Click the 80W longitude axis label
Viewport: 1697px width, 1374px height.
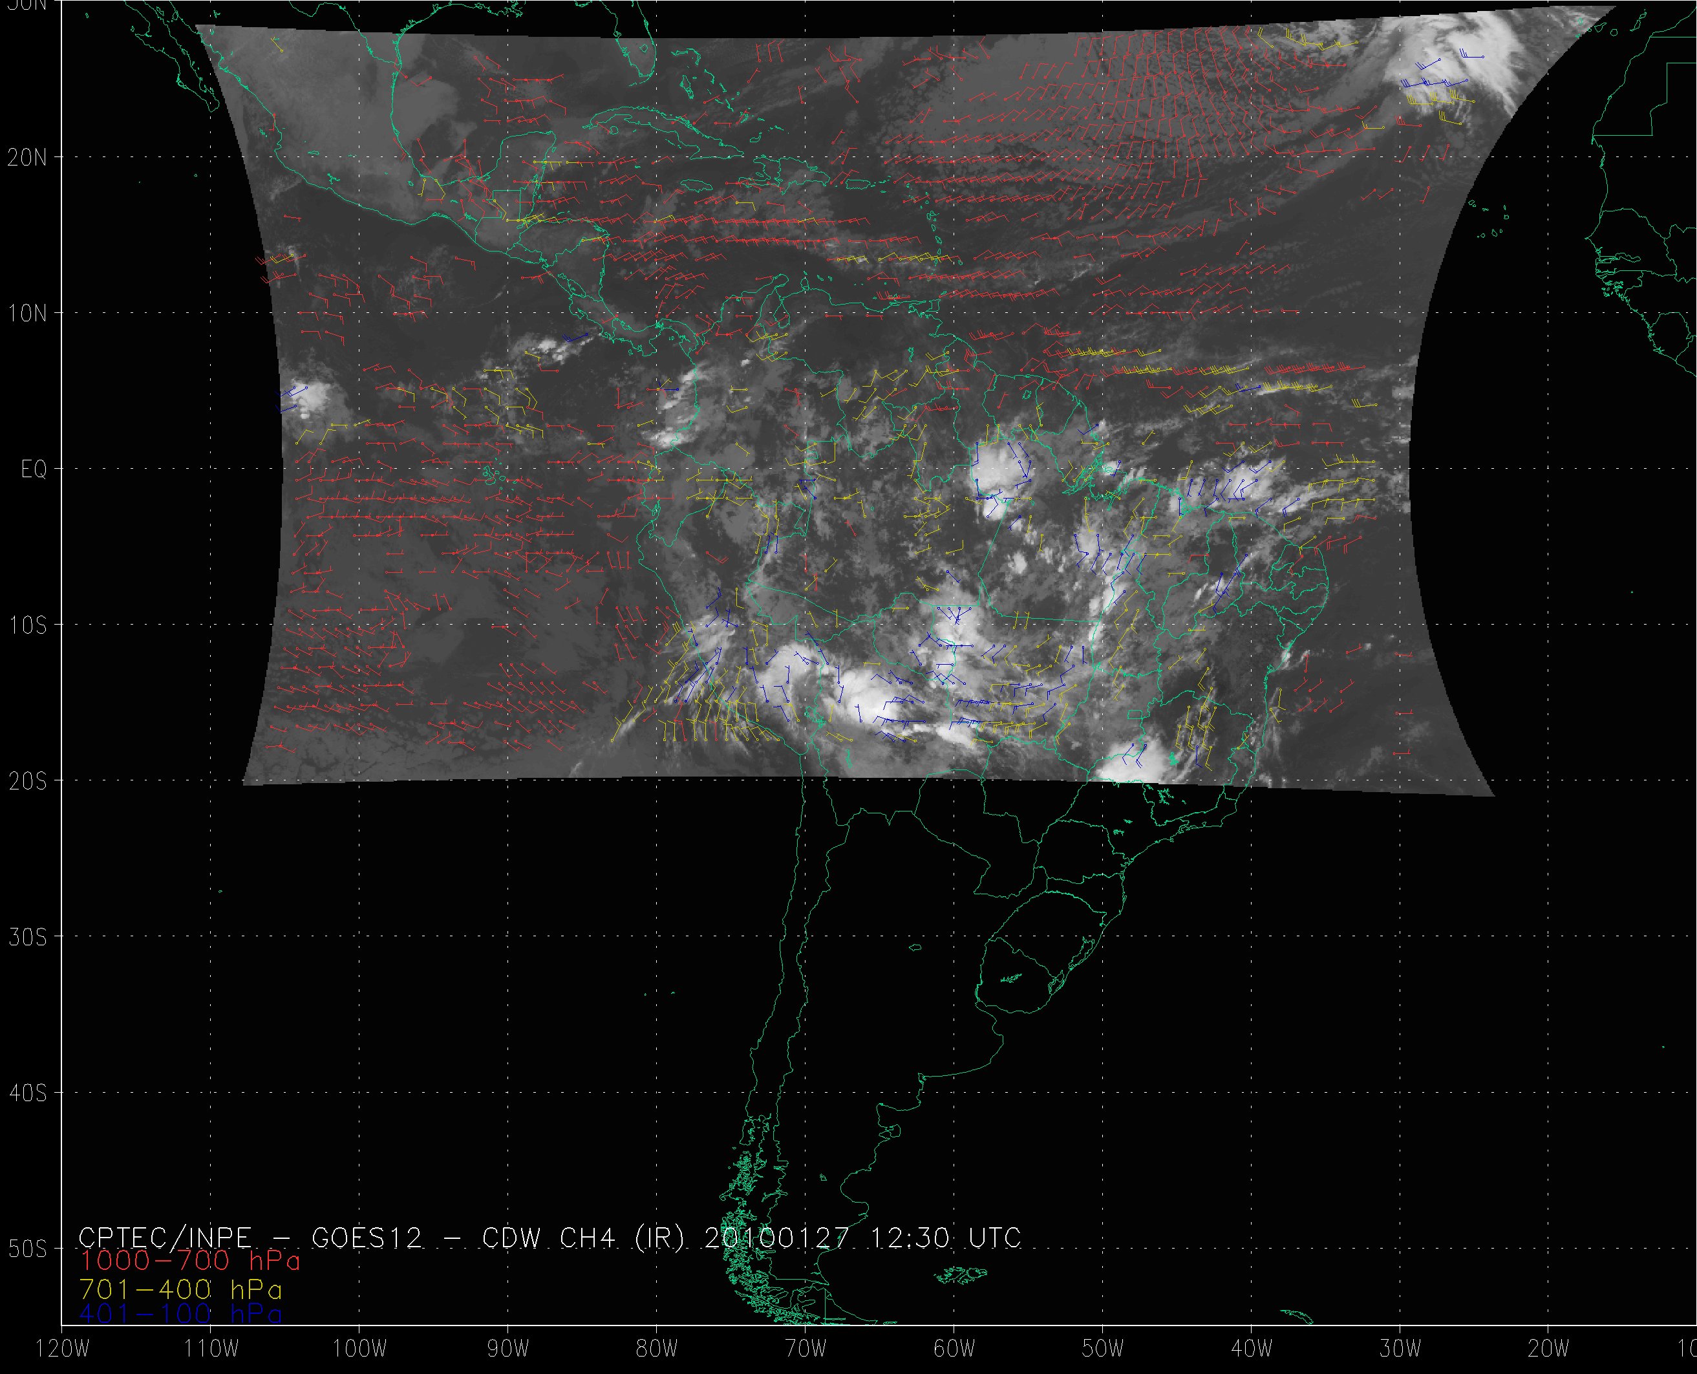tap(656, 1349)
